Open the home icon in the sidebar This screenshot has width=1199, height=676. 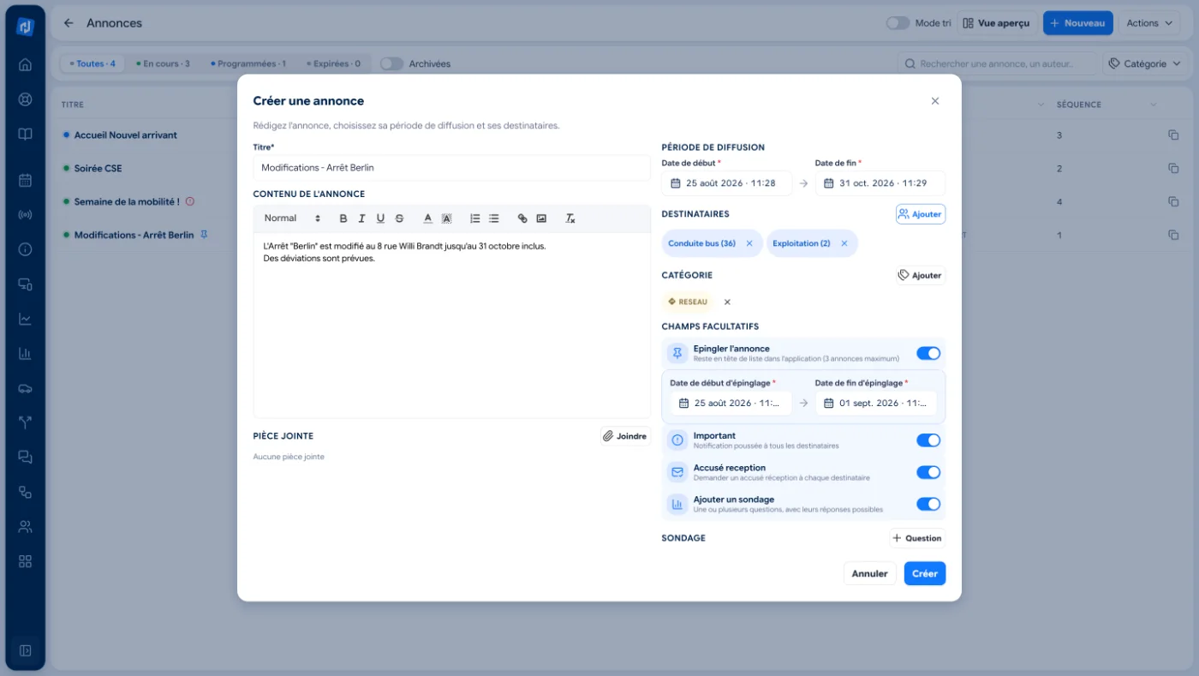25,64
